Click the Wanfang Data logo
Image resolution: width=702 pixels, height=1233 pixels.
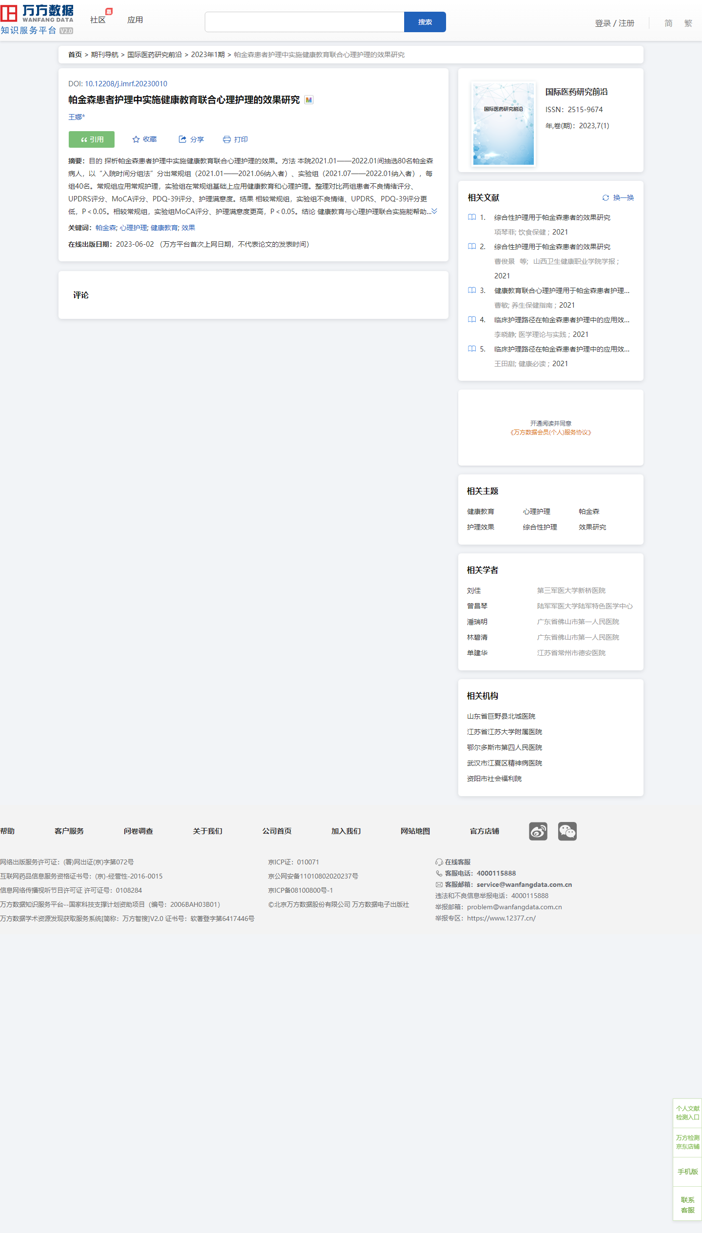37,20
